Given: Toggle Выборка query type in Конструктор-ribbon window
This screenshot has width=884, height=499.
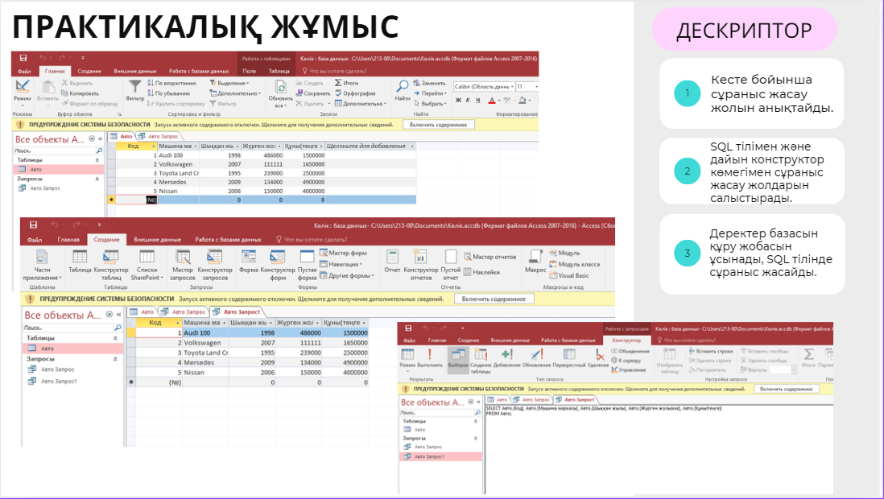Looking at the screenshot, I should (458, 361).
